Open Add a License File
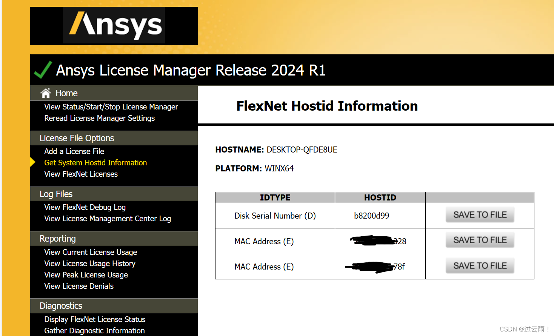Image resolution: width=554 pixels, height=336 pixels. (74, 151)
